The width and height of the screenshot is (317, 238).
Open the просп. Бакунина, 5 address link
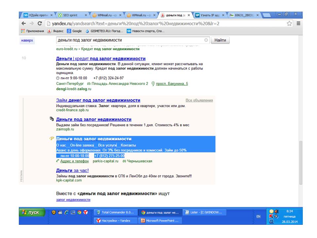click(172, 84)
